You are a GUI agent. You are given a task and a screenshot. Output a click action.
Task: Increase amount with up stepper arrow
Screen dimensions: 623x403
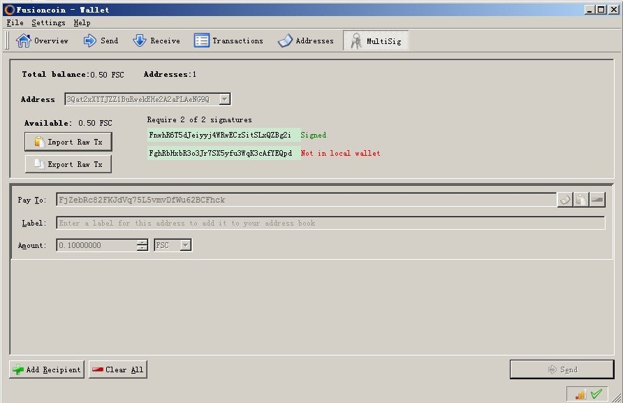(x=142, y=242)
